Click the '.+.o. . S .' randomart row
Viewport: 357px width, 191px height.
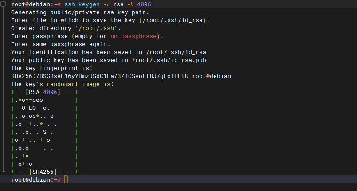coord(34,132)
